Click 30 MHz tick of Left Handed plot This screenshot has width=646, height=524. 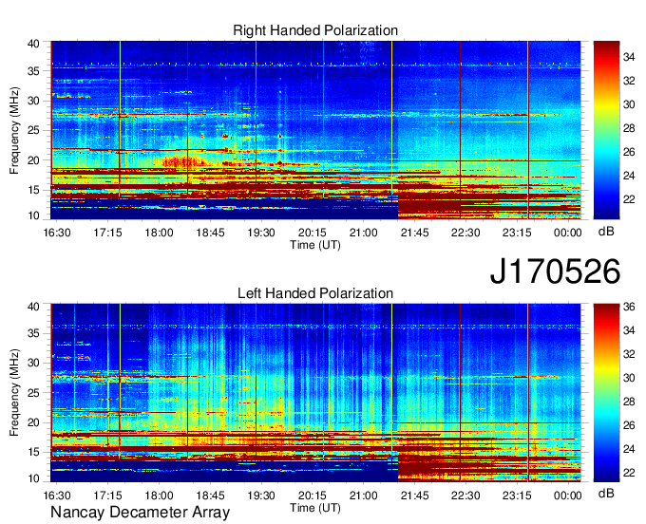33,363
